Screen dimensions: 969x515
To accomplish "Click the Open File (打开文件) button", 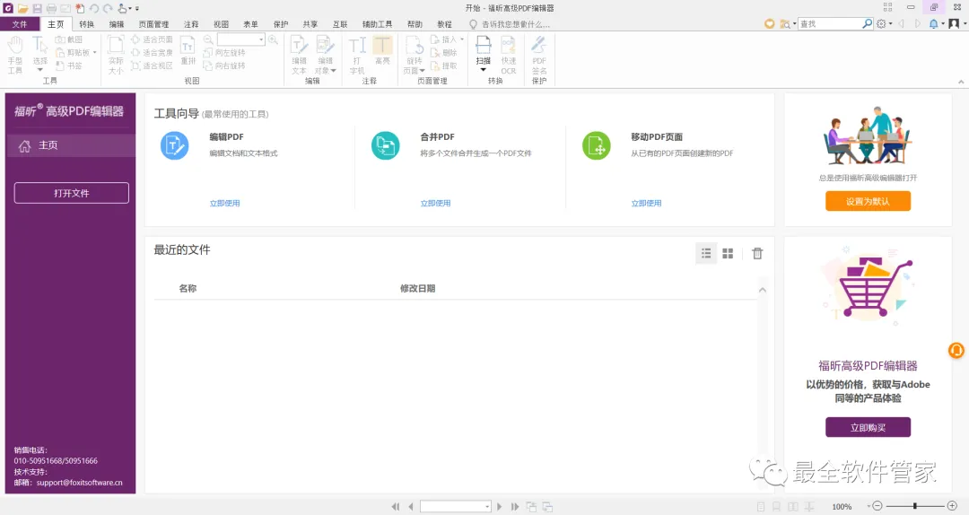I will point(72,193).
